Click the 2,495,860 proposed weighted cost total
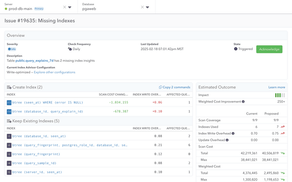Viewport: 292px width, 182px height. [271, 173]
